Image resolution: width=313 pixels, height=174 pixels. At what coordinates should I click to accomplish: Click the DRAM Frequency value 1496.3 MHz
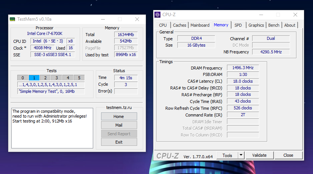243,68
